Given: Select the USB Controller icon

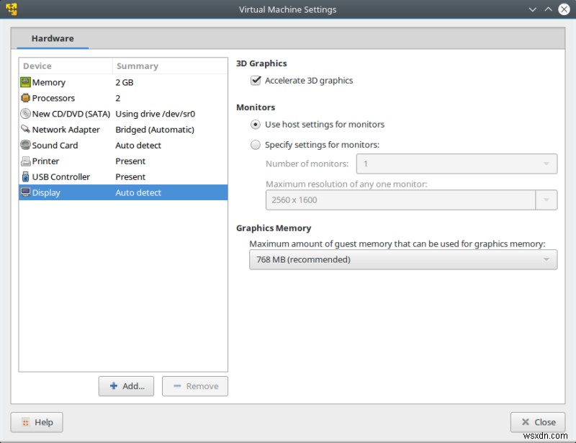Looking at the screenshot, I should pyautogui.click(x=25, y=176).
